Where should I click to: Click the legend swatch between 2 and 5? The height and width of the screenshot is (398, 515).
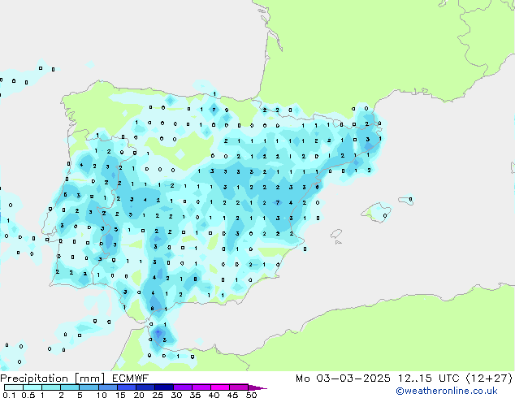tap(70, 387)
